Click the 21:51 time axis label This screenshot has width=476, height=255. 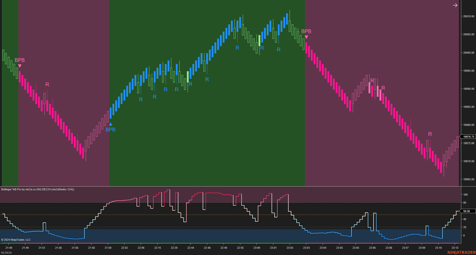[42, 248]
